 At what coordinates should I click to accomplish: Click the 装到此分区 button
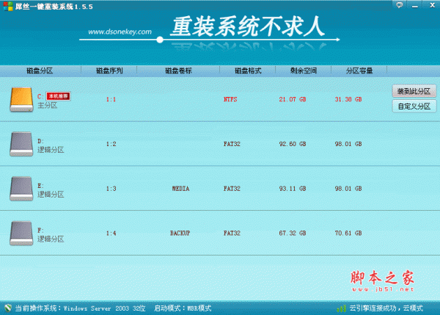click(414, 91)
